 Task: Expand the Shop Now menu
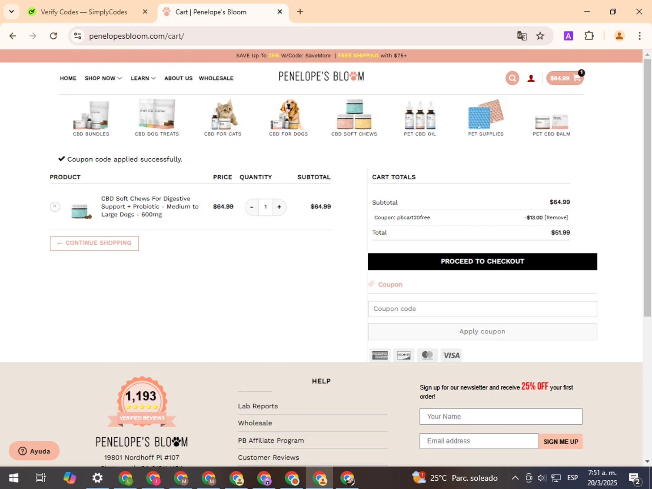(x=103, y=78)
